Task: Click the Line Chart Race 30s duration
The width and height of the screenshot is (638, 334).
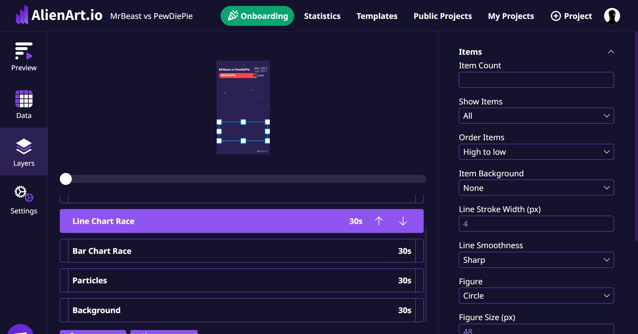Action: pyautogui.click(x=356, y=221)
